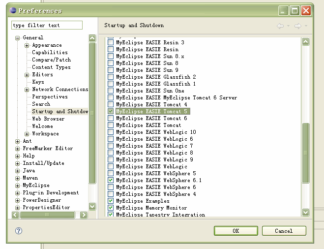Select Welcome in the tree

[x=42, y=126]
